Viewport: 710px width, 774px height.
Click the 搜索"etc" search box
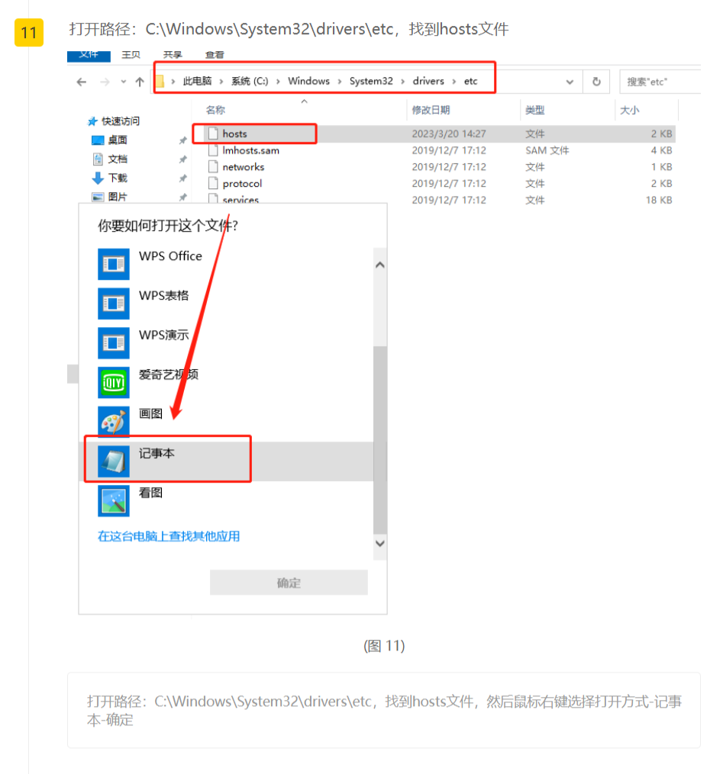tap(660, 82)
